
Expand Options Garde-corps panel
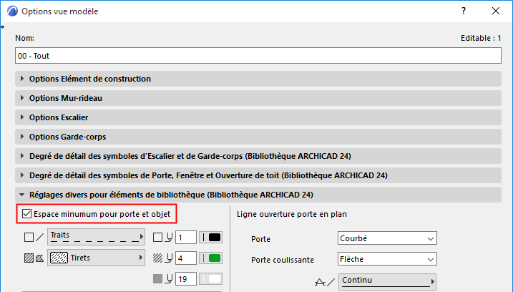(258, 137)
